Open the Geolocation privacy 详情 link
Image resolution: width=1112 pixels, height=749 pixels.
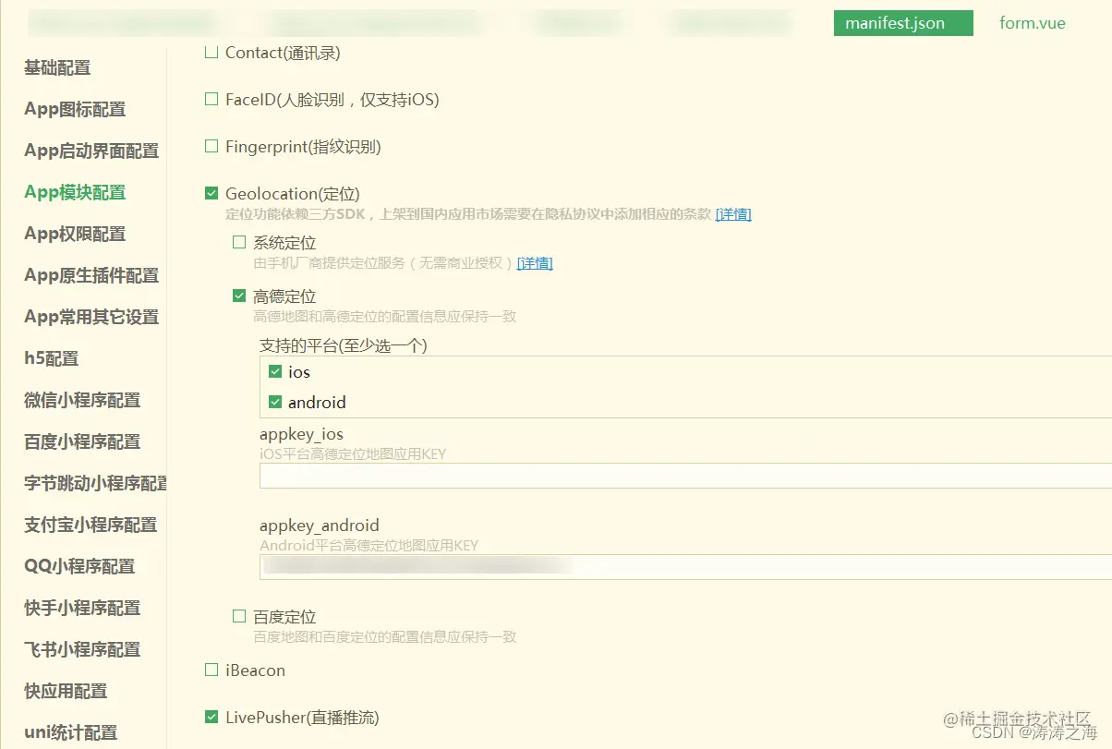[734, 213]
